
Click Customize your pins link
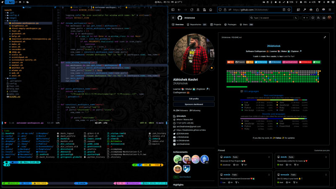[322, 150]
